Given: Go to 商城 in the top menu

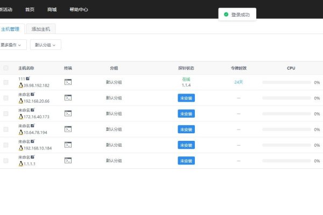Looking at the screenshot, I should pyautogui.click(x=52, y=10).
